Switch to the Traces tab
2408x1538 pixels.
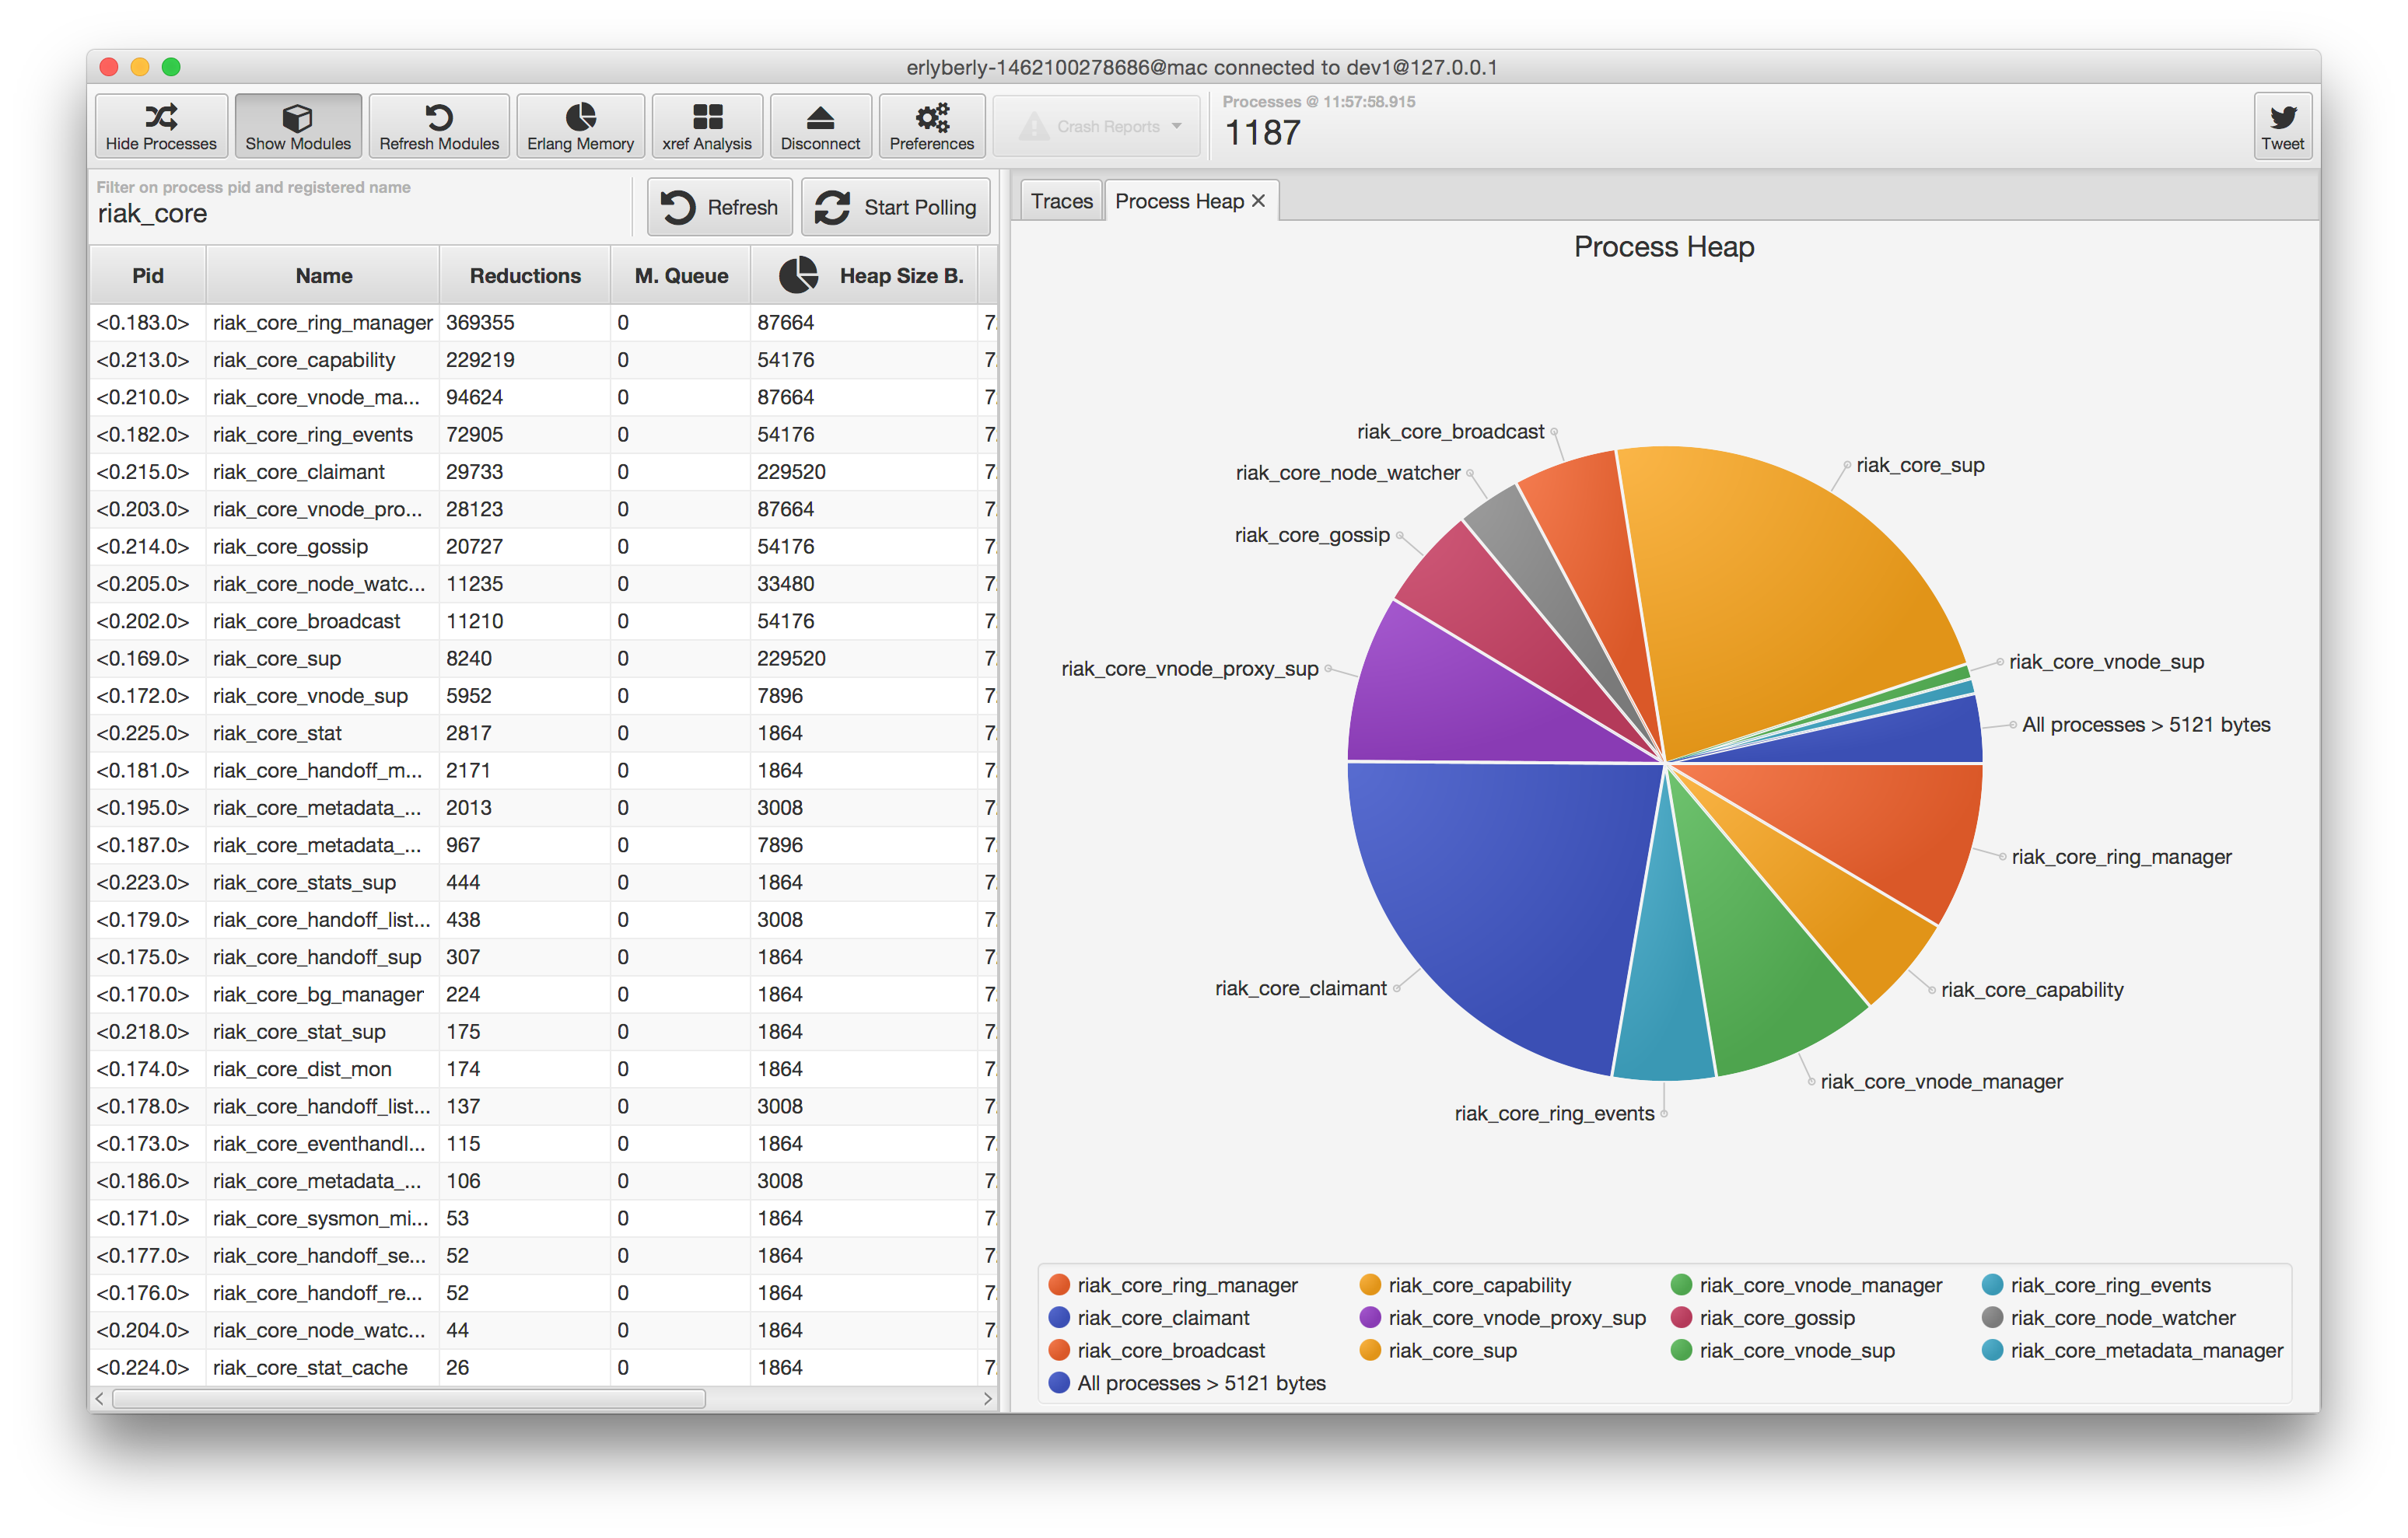(1061, 201)
